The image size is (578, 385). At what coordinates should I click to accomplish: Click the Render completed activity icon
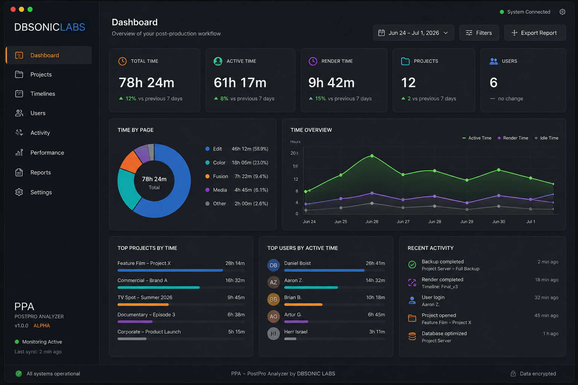coord(412,283)
